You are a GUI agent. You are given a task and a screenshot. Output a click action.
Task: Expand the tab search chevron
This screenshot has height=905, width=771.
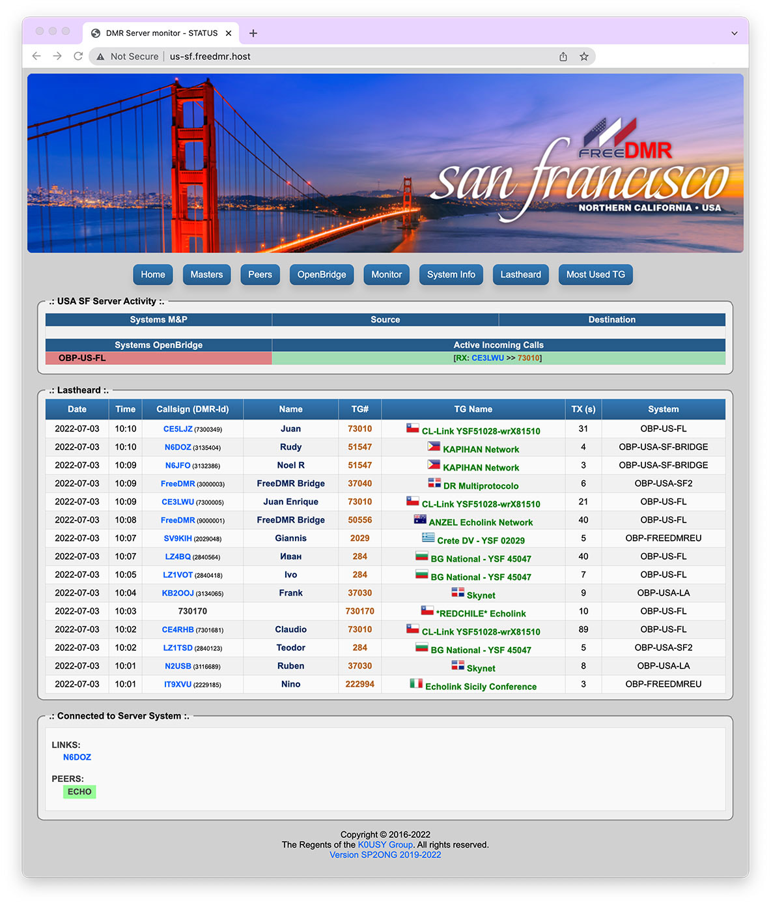click(x=734, y=33)
